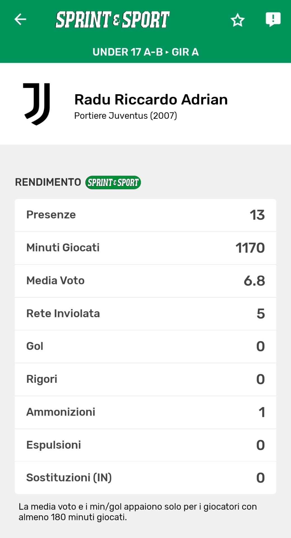This screenshot has height=538, width=291.
Task: Select the Ammonizioni row
Action: coord(145,412)
